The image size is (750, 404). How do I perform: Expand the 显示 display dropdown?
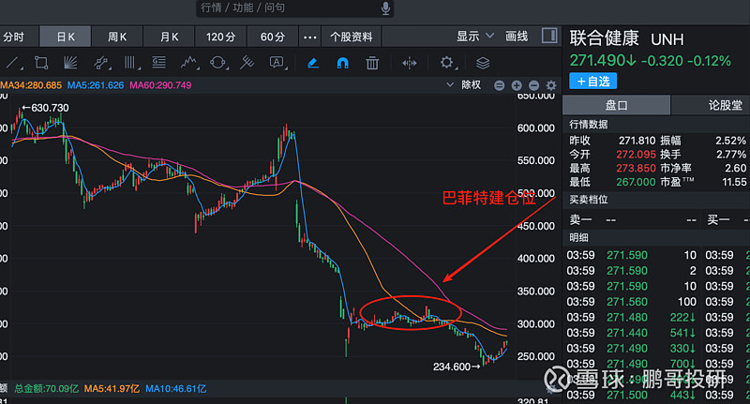pos(475,37)
